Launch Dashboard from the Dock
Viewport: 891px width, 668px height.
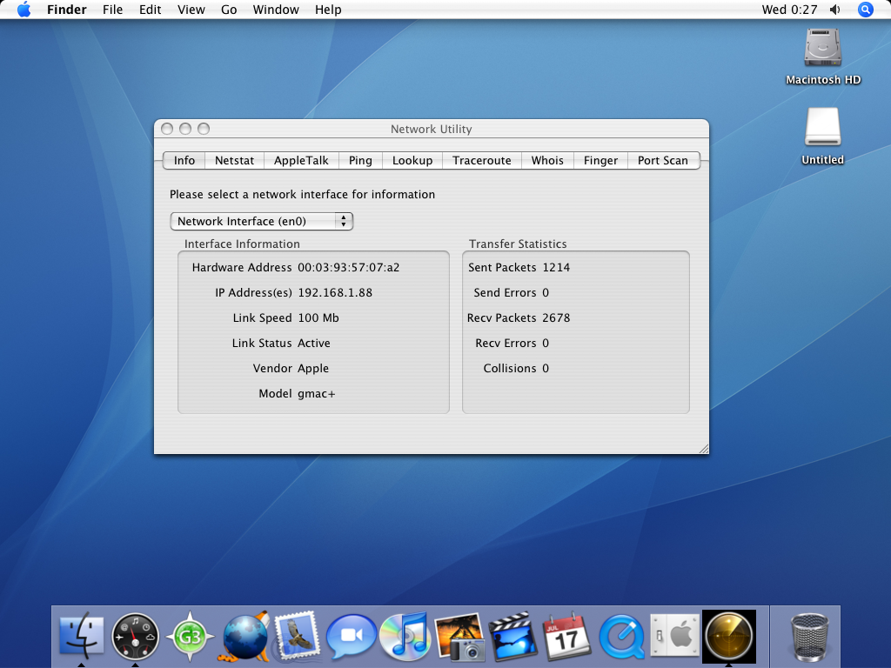tap(135, 637)
